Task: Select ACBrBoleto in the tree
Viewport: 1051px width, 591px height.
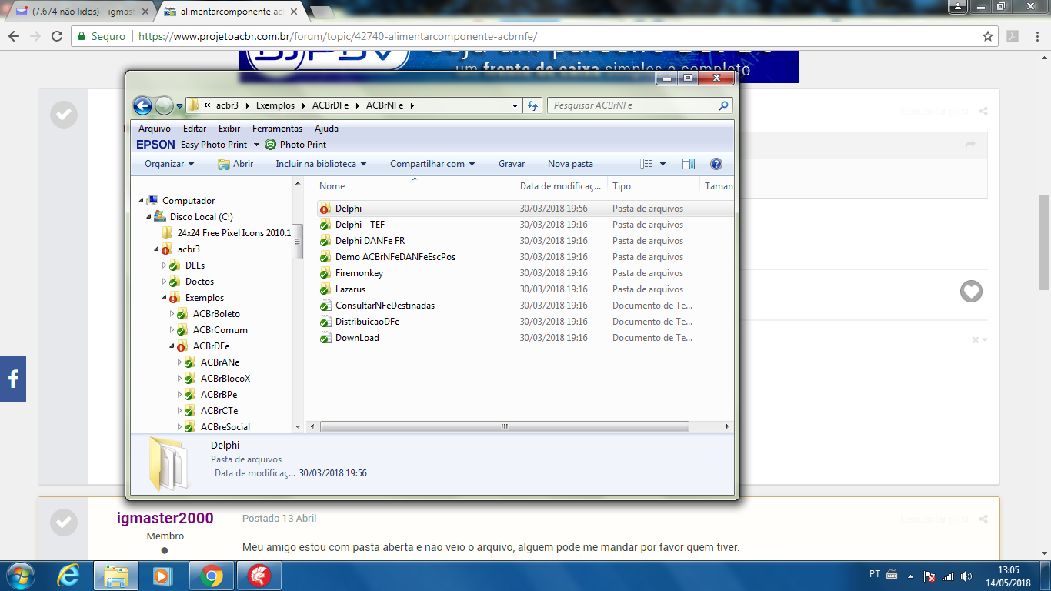Action: [216, 314]
